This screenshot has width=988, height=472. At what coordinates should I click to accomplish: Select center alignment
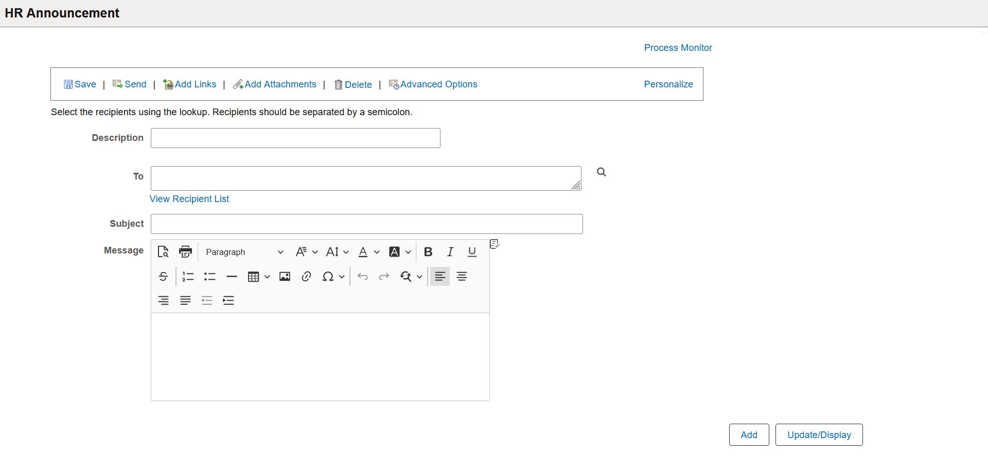click(x=462, y=277)
